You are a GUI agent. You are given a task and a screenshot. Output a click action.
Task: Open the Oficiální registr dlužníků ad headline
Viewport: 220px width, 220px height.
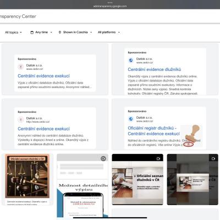(153, 131)
